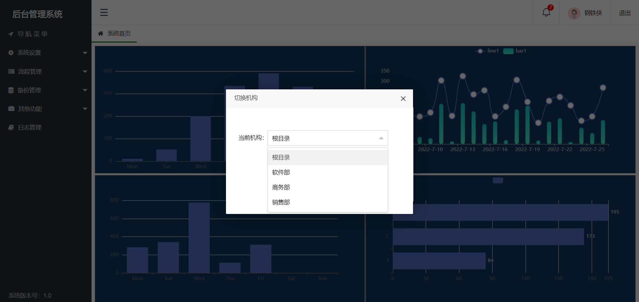
Task: Click the 退出 logout button
Action: coord(624,12)
